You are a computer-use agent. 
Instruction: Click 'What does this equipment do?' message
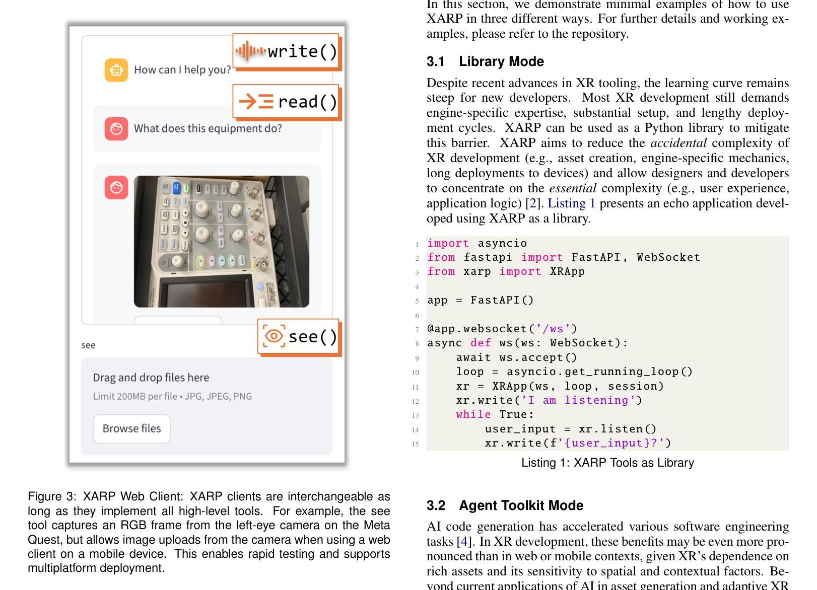click(208, 129)
